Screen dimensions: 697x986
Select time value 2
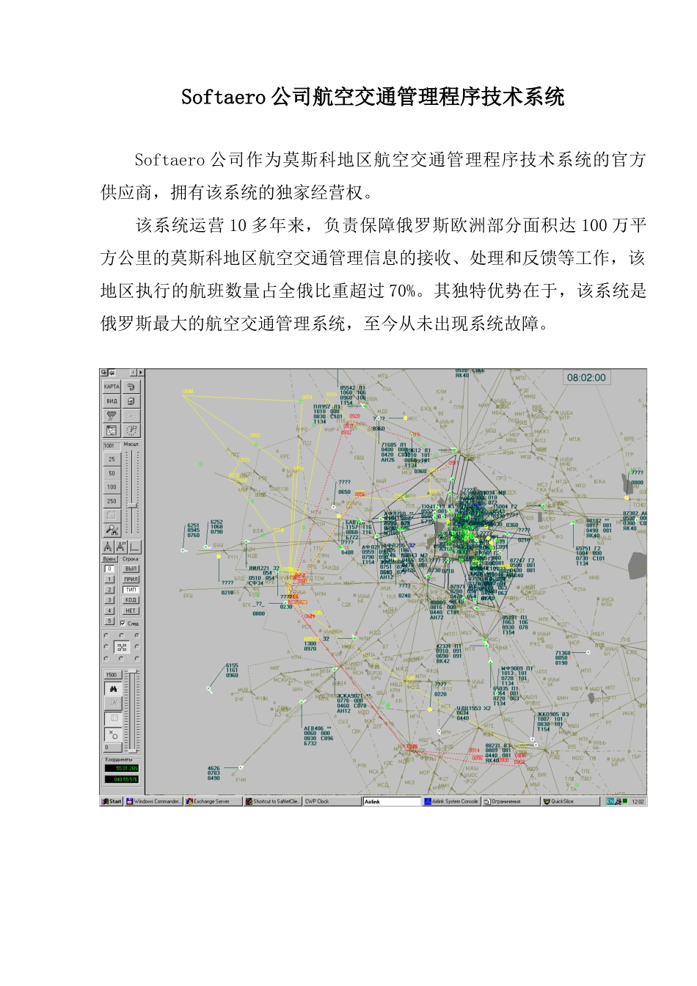pyautogui.click(x=109, y=590)
